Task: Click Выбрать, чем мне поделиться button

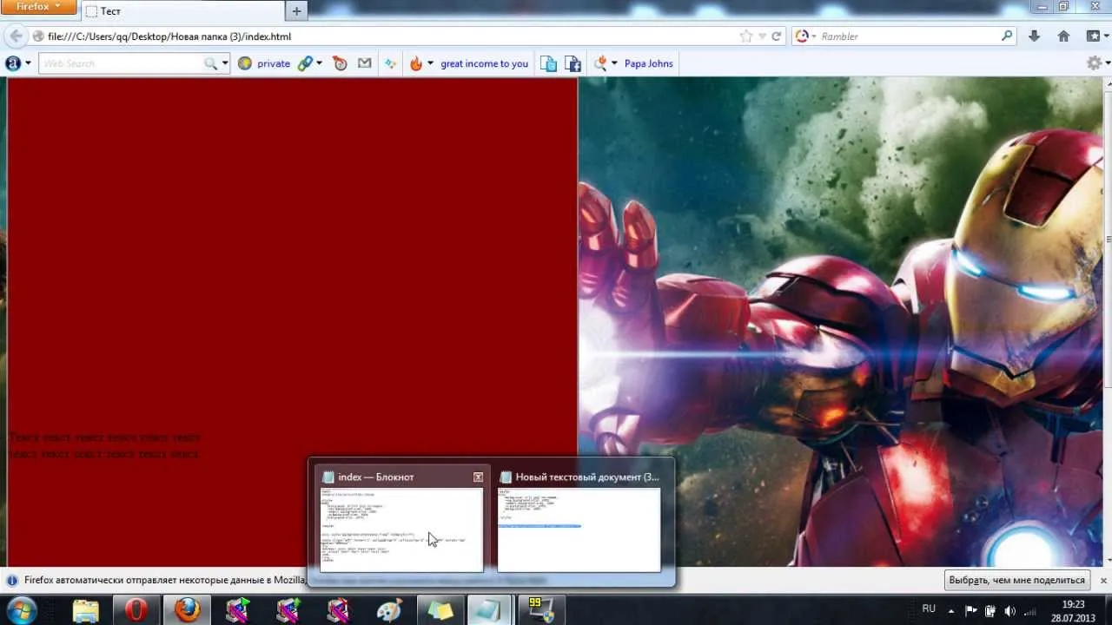Action: (1017, 580)
